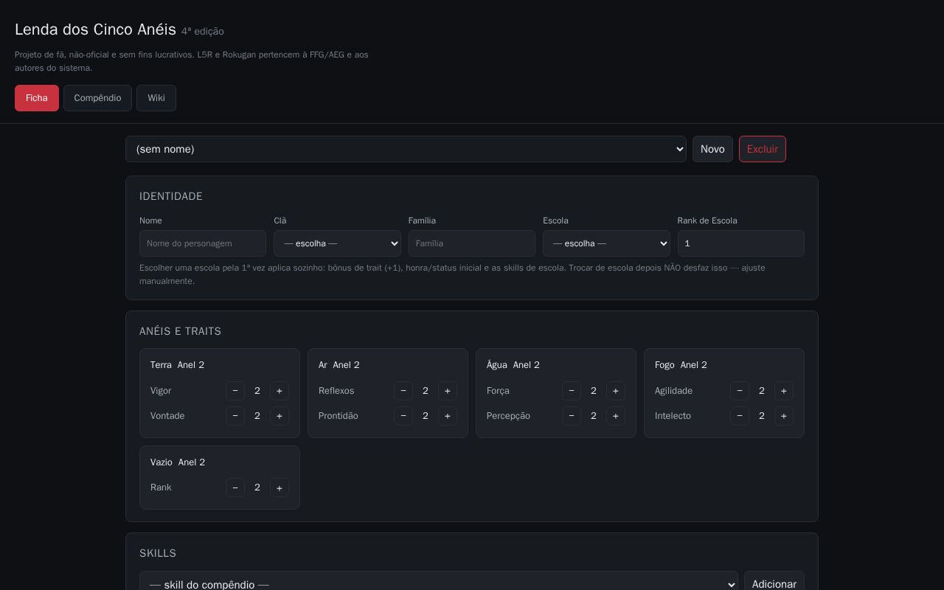Click the 'Lenda dos Cinco Anéis' title
The width and height of the screenshot is (944, 590).
(x=95, y=29)
